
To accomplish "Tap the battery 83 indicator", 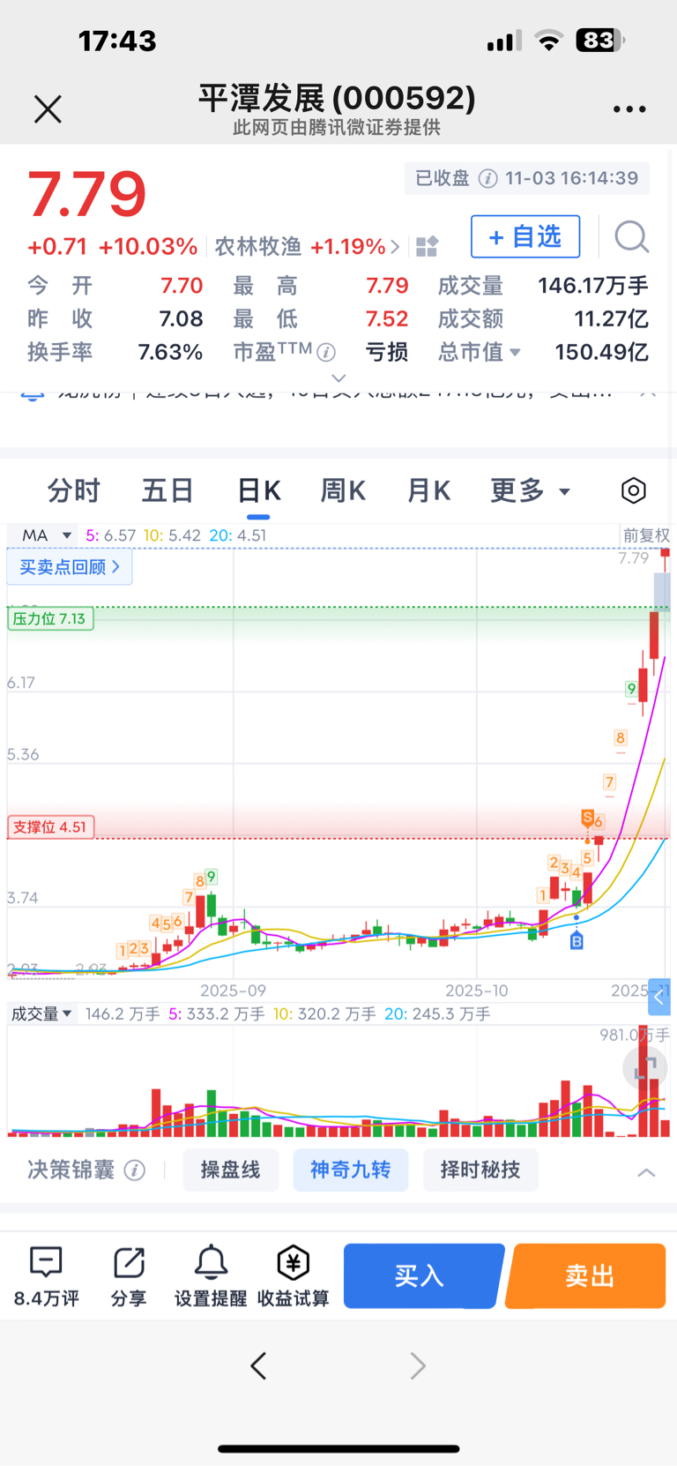I will tap(600, 41).
